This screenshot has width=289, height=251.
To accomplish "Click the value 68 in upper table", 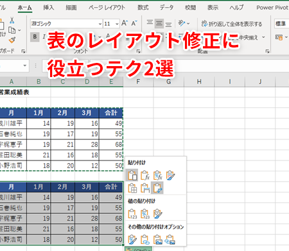I will pyautogui.click(x=111, y=144).
